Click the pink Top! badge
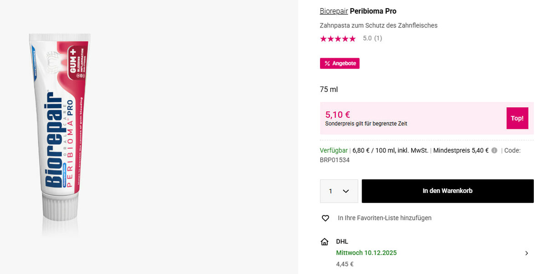Image resolution: width=547 pixels, height=274 pixels. pos(517,118)
